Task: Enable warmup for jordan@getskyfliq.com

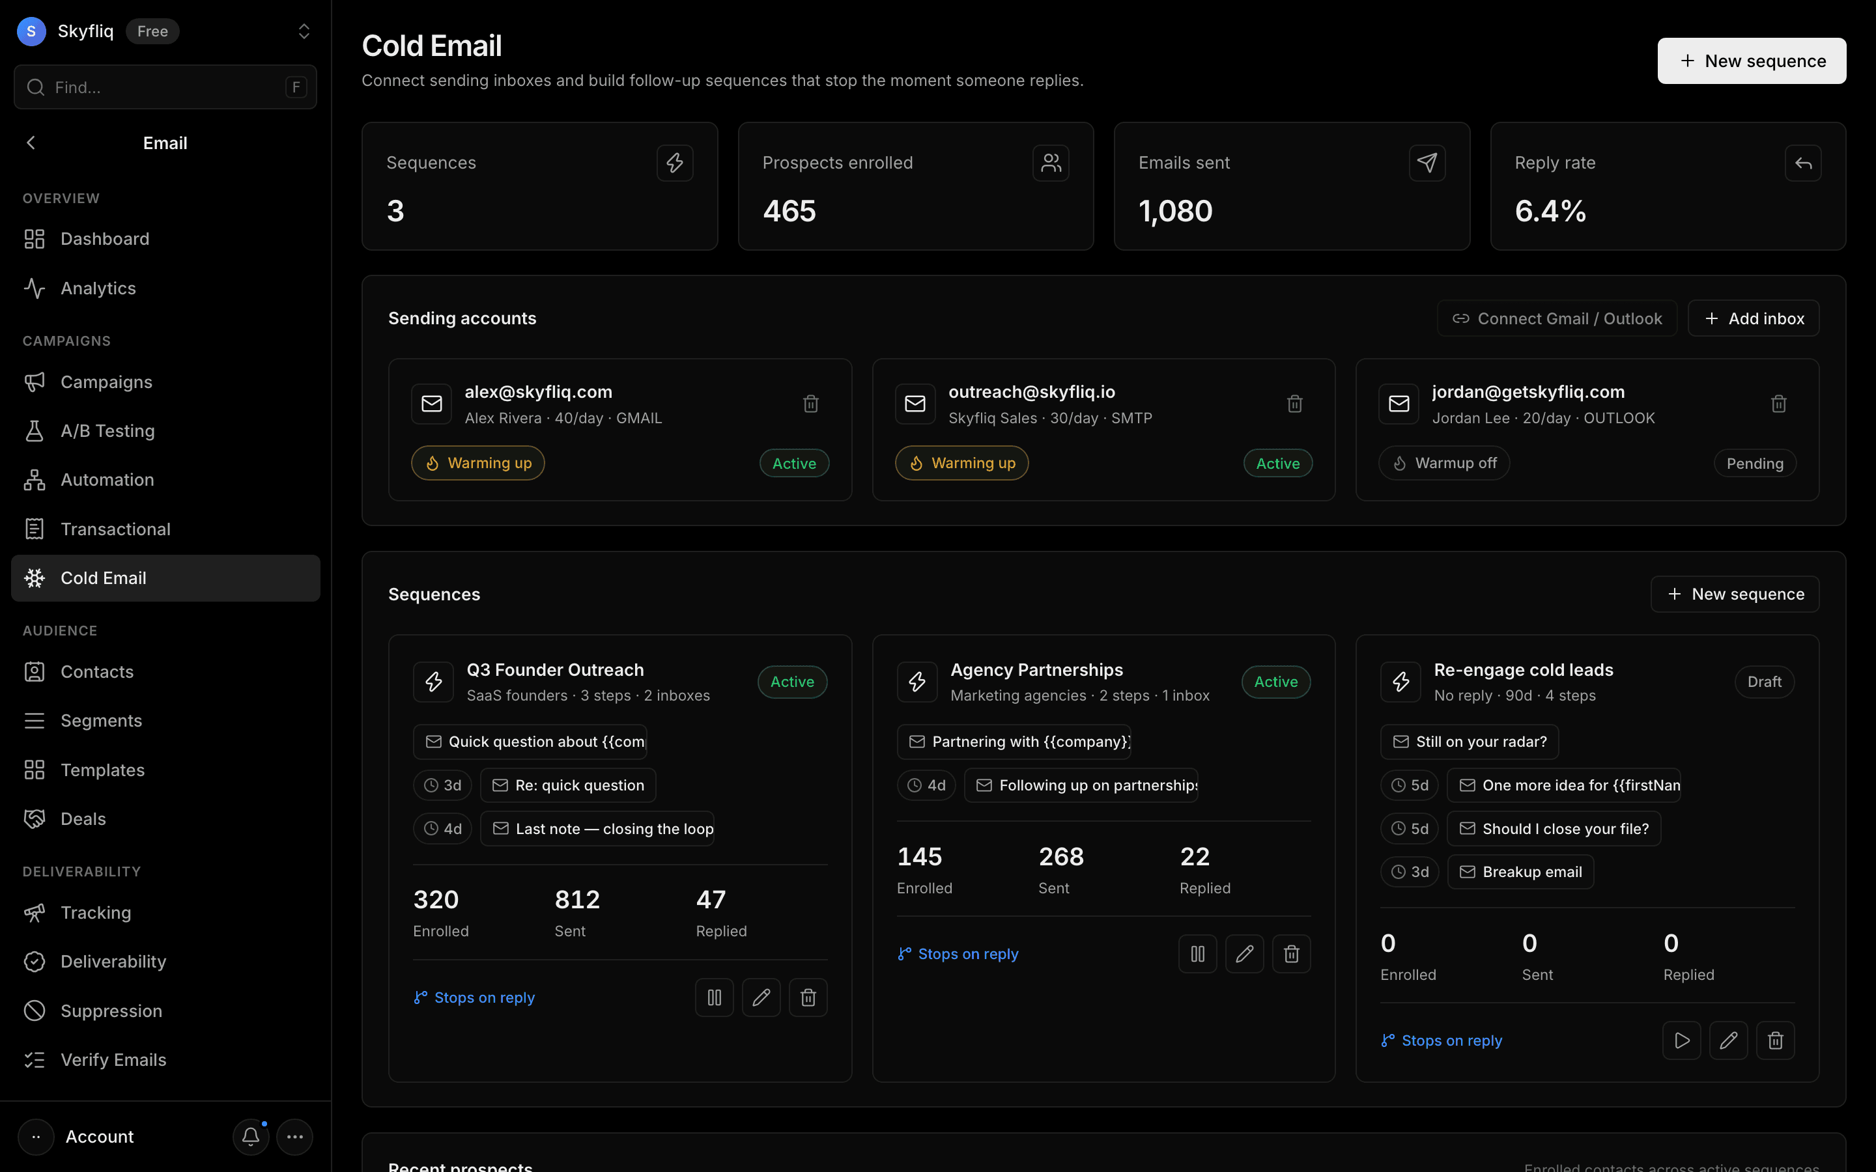Action: (x=1443, y=463)
